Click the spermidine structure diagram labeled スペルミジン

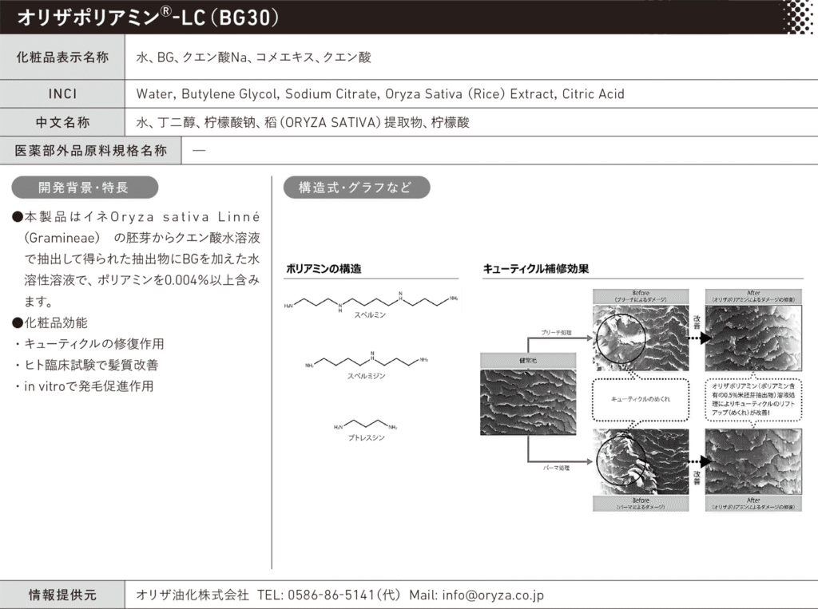[x=367, y=364]
